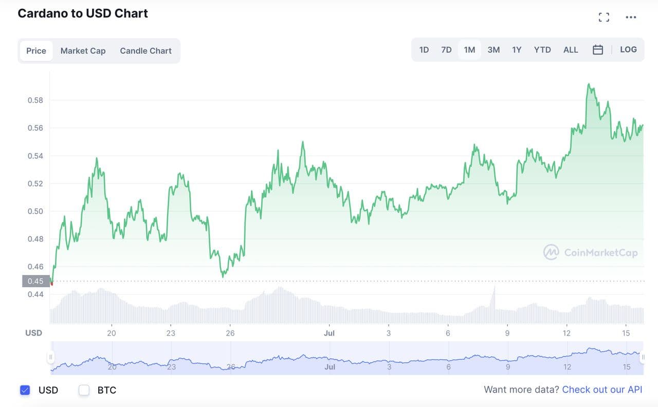Show ALL time price history
The height and width of the screenshot is (407, 658).
tap(571, 50)
